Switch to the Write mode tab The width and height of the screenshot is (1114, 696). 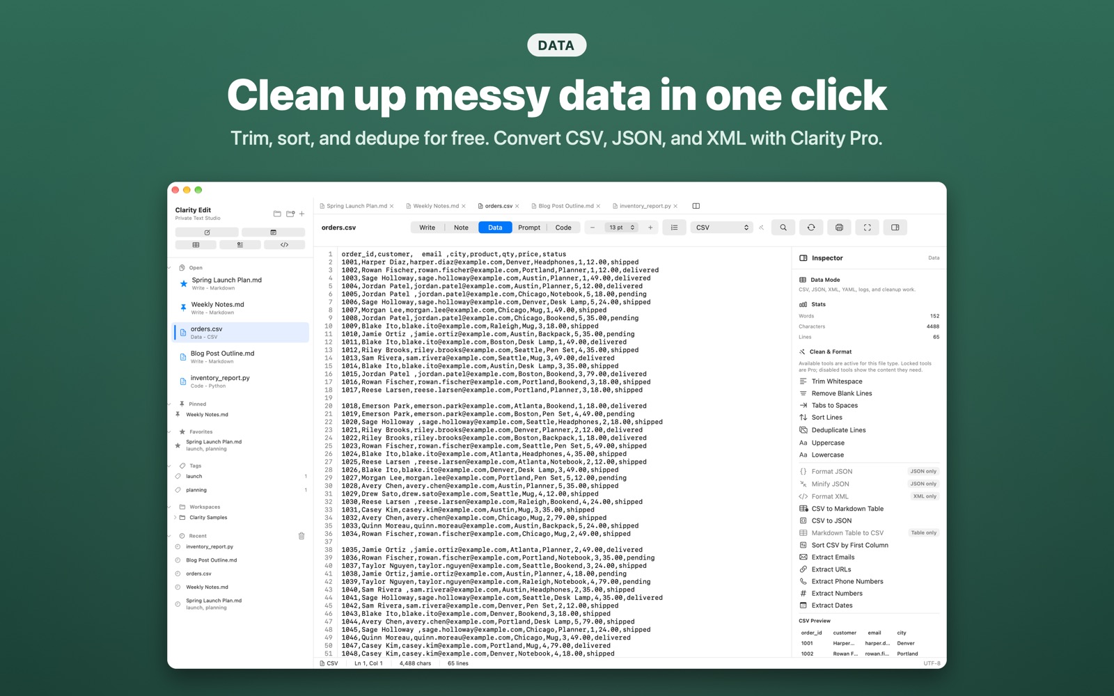click(x=427, y=228)
